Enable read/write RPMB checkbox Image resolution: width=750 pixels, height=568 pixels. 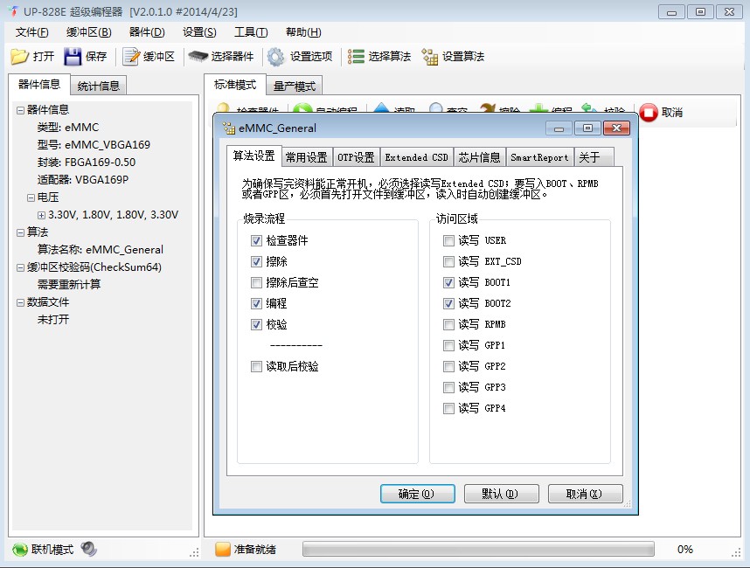tap(448, 325)
